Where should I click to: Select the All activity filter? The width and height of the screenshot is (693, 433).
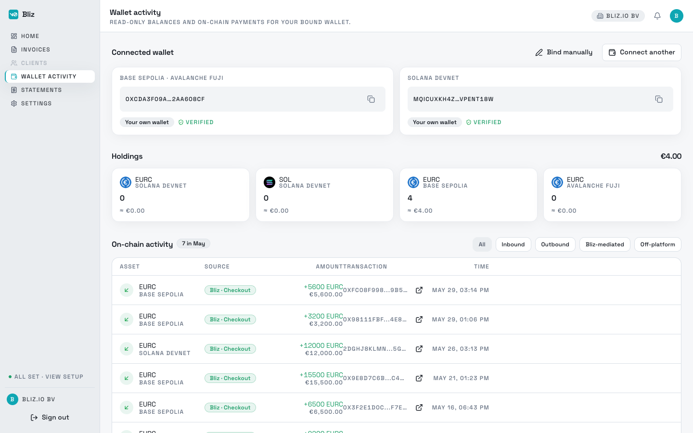[x=482, y=244]
